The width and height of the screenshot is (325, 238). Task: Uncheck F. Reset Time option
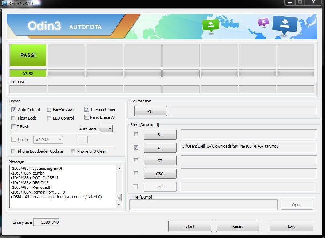pyautogui.click(x=87, y=109)
